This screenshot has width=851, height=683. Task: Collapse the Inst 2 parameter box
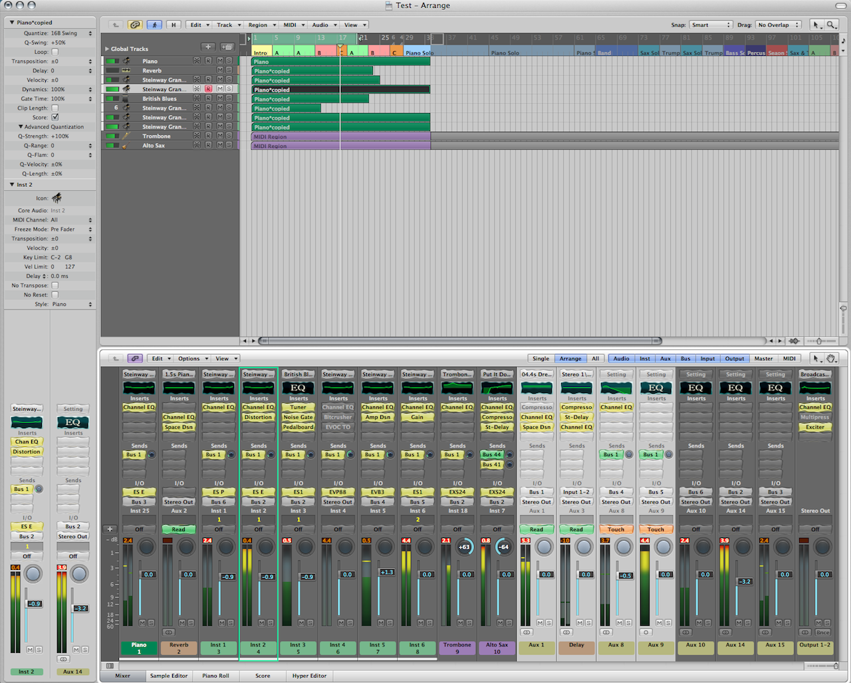pos(12,184)
